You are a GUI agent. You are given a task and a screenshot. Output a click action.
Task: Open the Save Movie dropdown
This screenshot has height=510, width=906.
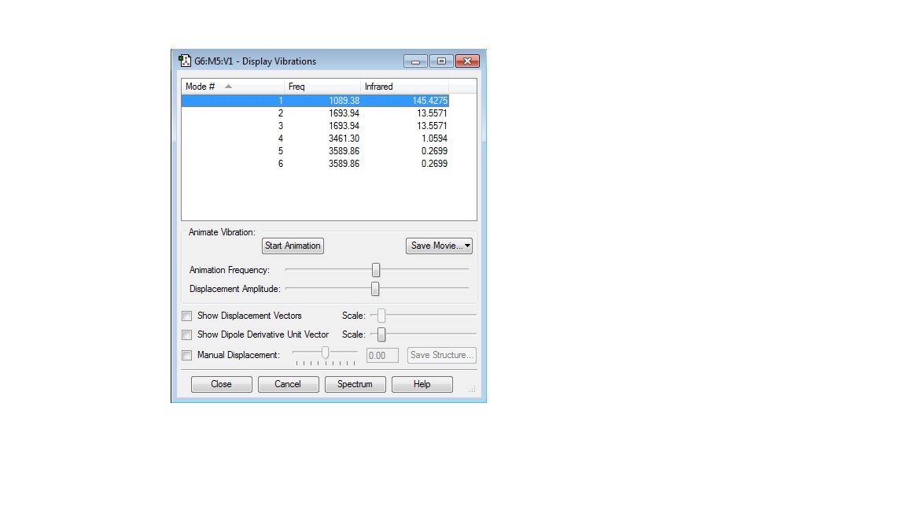click(439, 246)
